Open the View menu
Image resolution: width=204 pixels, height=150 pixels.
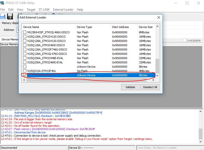(20, 10)
